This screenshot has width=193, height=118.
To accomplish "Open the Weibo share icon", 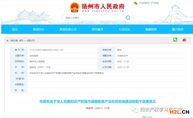I will click(x=184, y=40).
